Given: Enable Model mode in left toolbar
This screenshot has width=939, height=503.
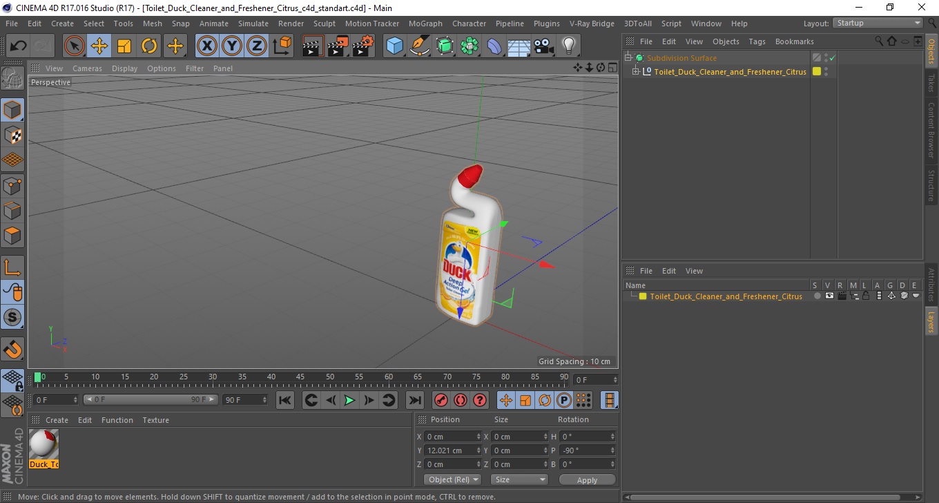Looking at the screenshot, I should [12, 110].
